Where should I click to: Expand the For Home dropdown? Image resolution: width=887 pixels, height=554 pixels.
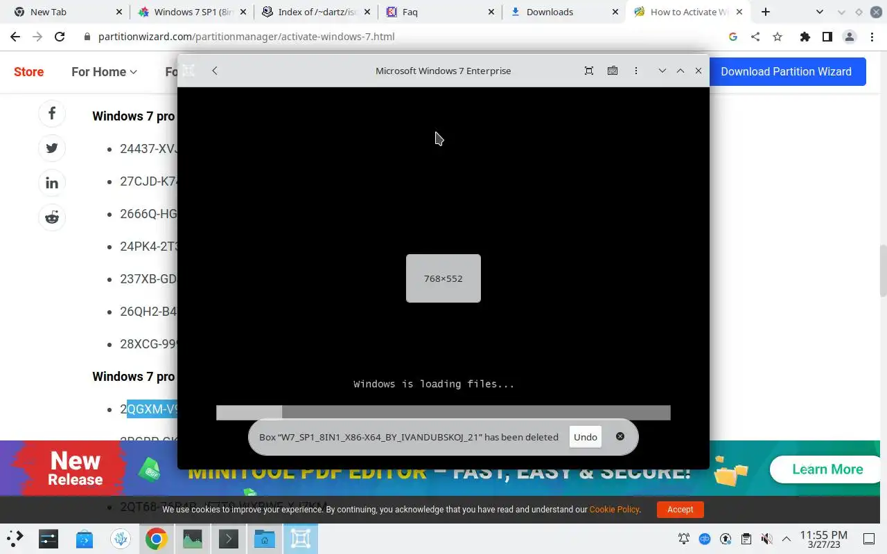pos(104,71)
